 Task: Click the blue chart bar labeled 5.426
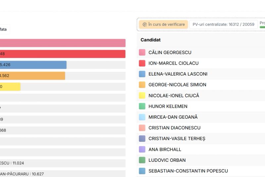click(33, 65)
